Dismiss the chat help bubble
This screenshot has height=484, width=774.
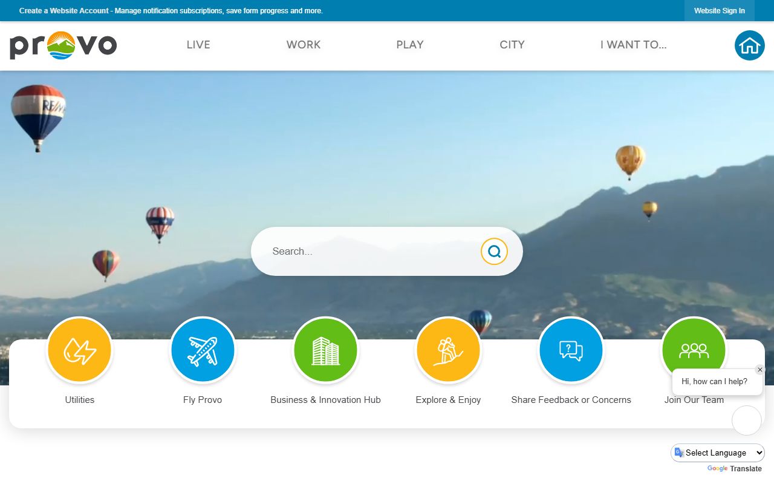(760, 370)
